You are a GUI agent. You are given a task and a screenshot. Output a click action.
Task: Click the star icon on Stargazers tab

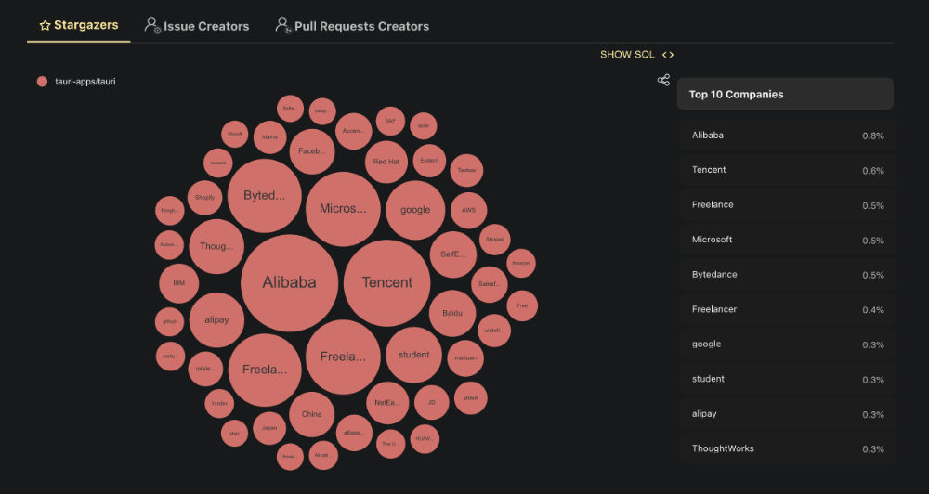pyautogui.click(x=45, y=25)
